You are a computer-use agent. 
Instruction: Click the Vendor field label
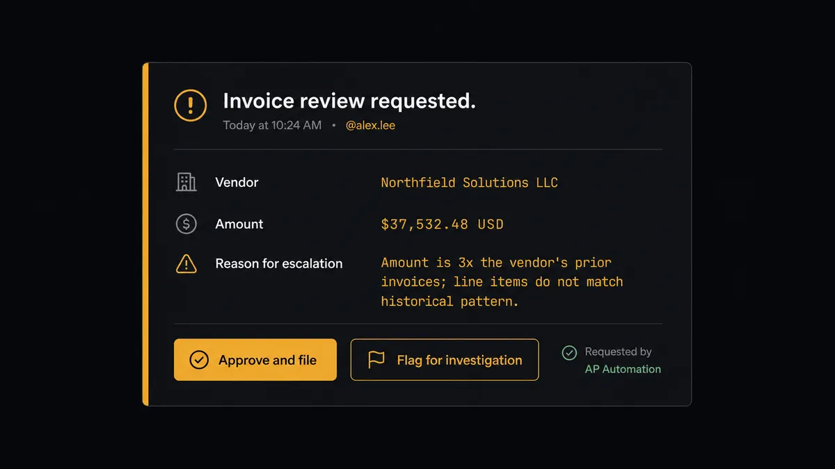pyautogui.click(x=237, y=182)
